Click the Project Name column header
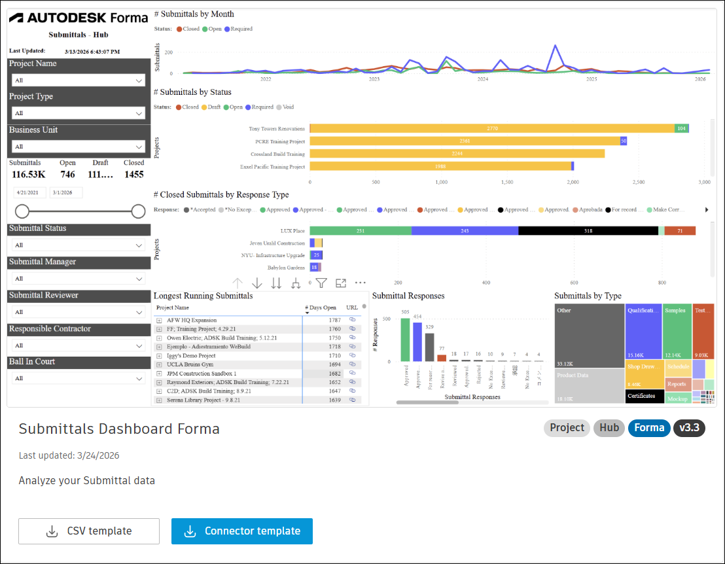The height and width of the screenshot is (564, 725). 173,308
